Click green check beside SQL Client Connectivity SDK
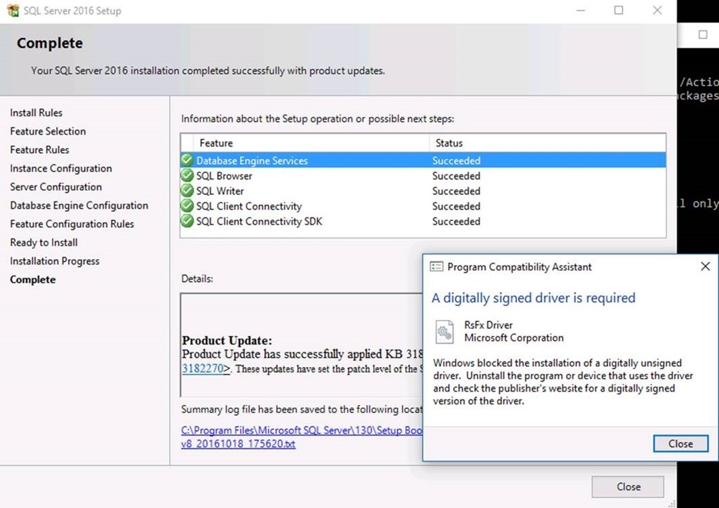This screenshot has width=719, height=508. click(x=187, y=221)
